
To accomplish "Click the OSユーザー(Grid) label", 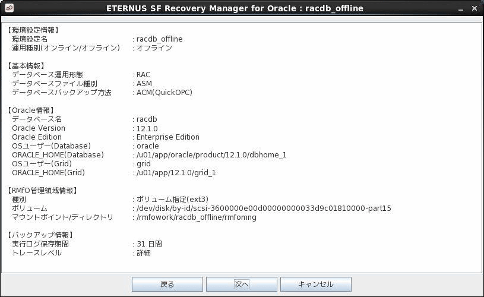I will [42, 163].
